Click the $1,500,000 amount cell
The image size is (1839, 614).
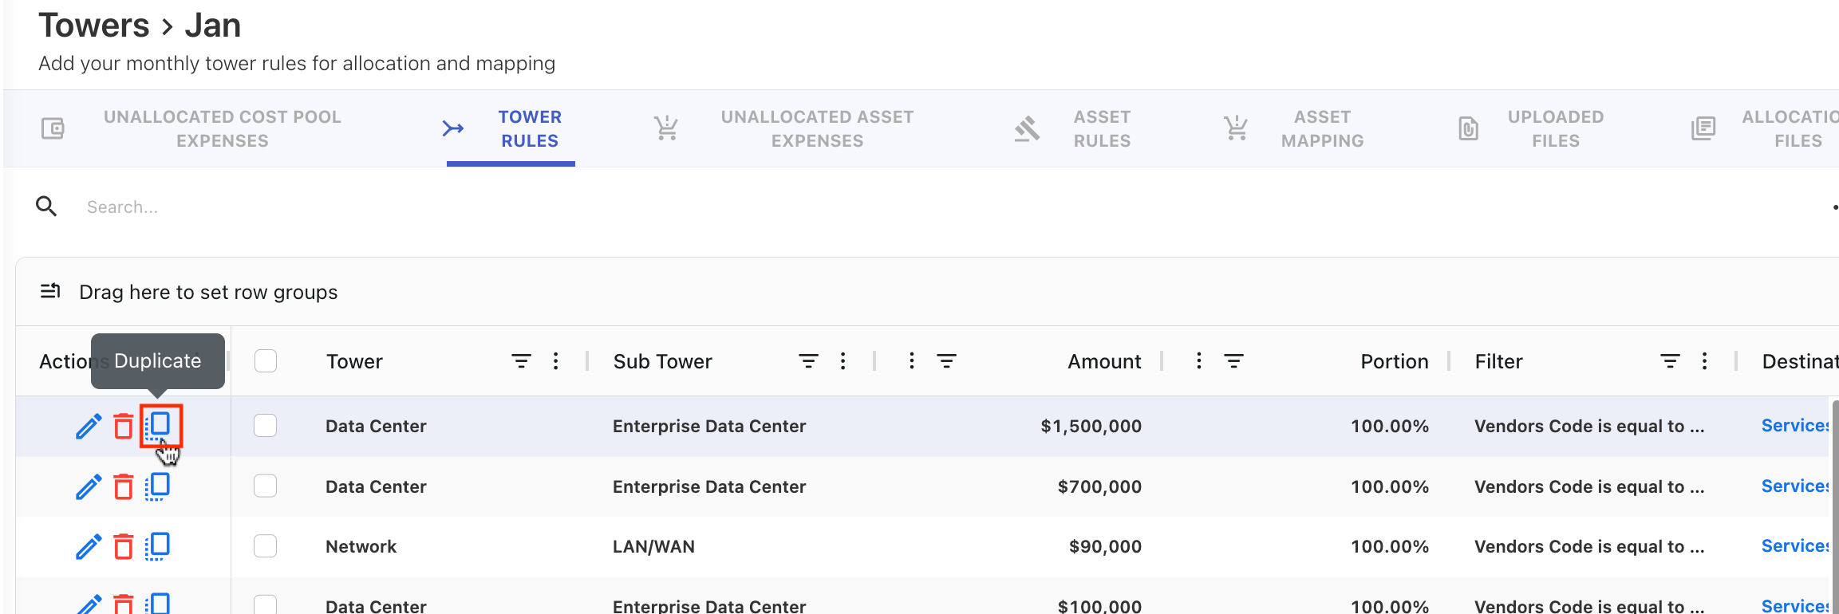click(x=1091, y=426)
